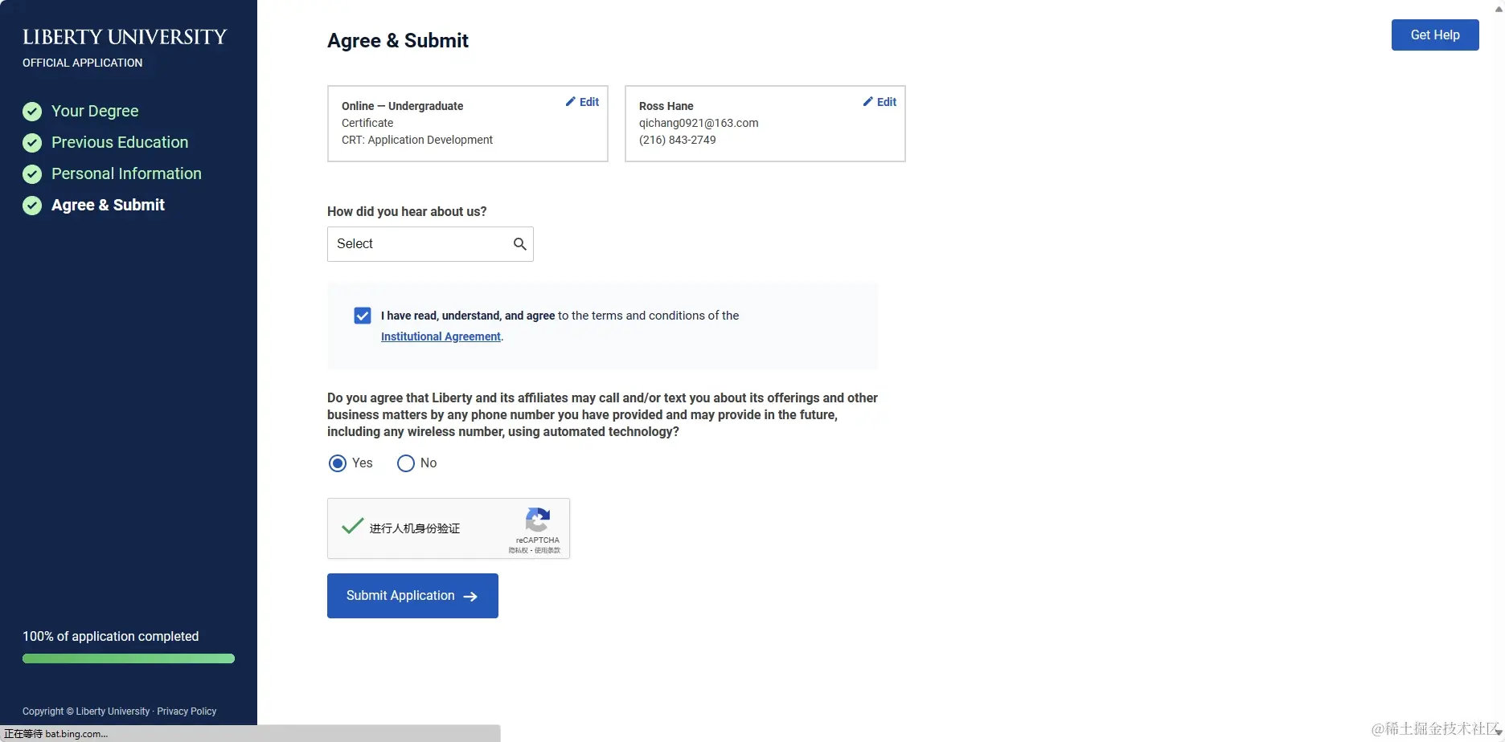Viewport: 1505px width, 742px height.
Task: Edit Ross Hane's contact information
Action: [x=880, y=102]
